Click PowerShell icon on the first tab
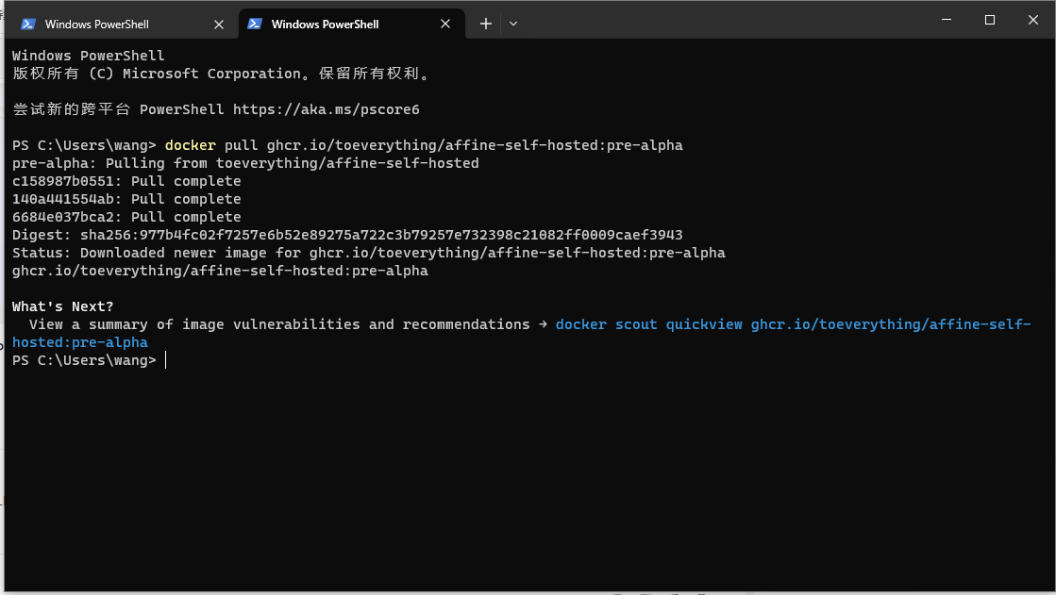Image resolution: width=1056 pixels, height=595 pixels. (28, 25)
